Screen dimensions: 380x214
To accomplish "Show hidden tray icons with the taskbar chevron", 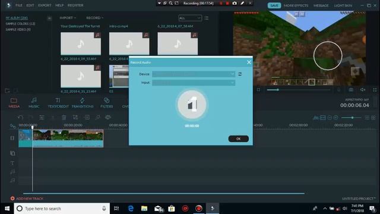I will 325,209.
